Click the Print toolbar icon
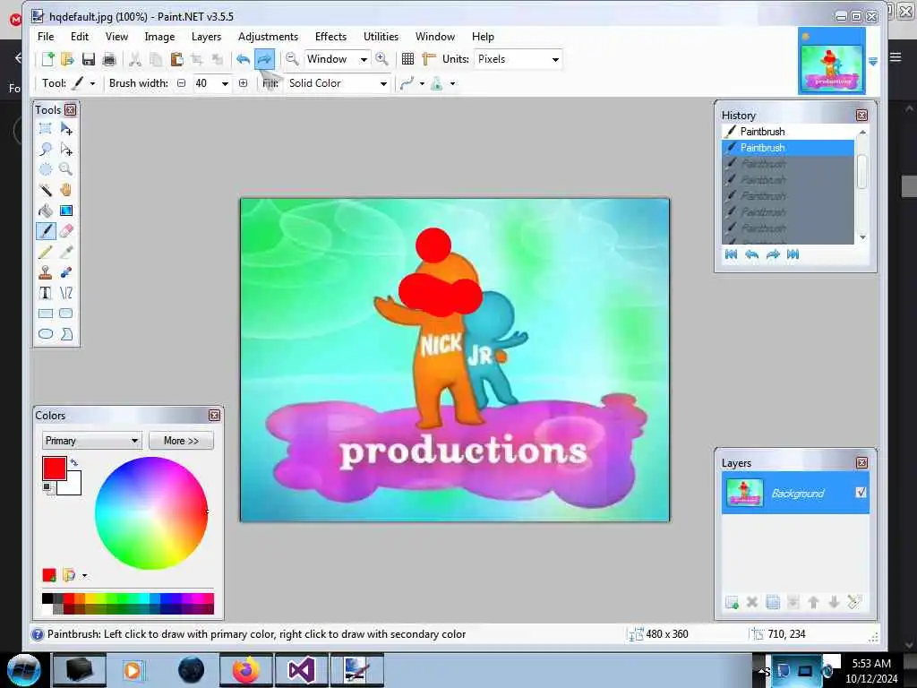The image size is (917, 688). tap(108, 59)
